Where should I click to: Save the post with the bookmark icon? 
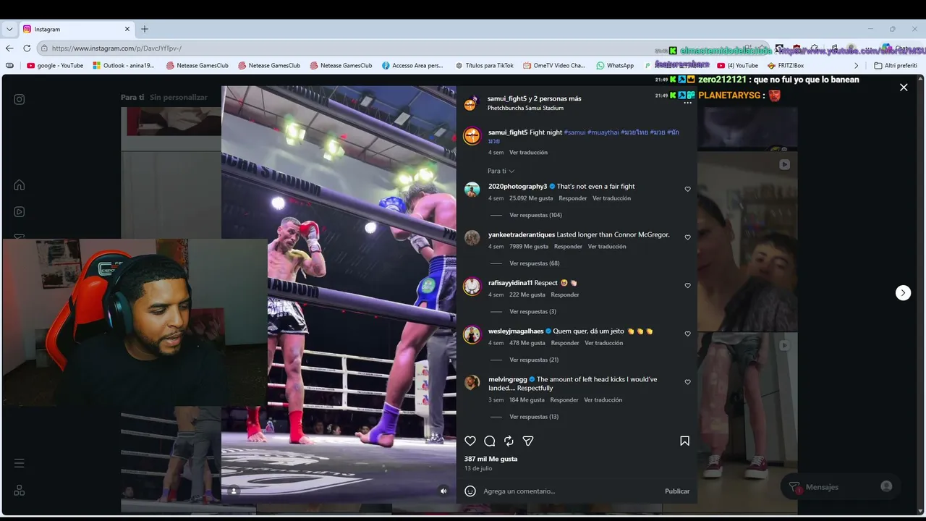pyautogui.click(x=684, y=441)
